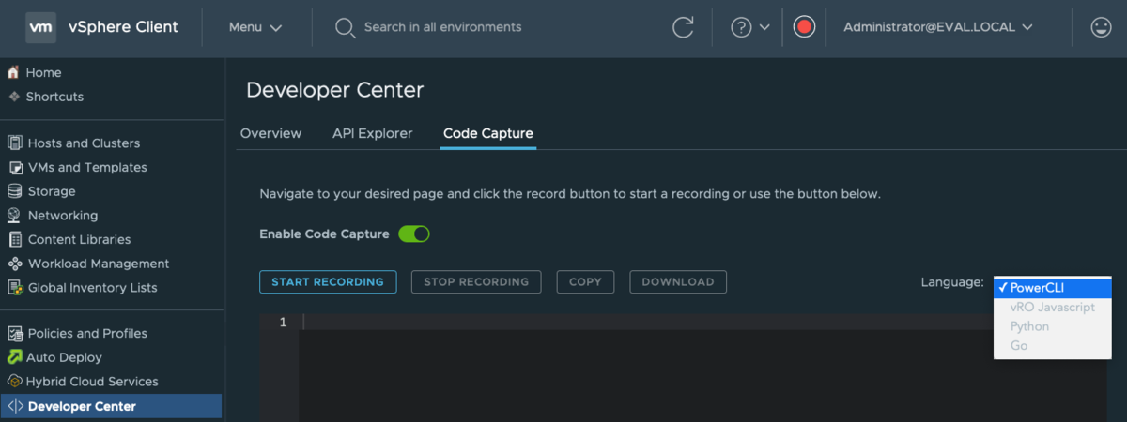
Task: Click the Workload Management icon
Action: (14, 264)
